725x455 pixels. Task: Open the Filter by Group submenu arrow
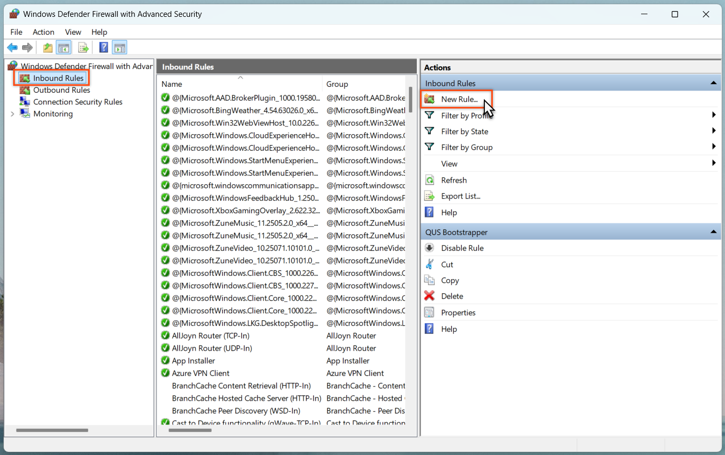click(714, 146)
